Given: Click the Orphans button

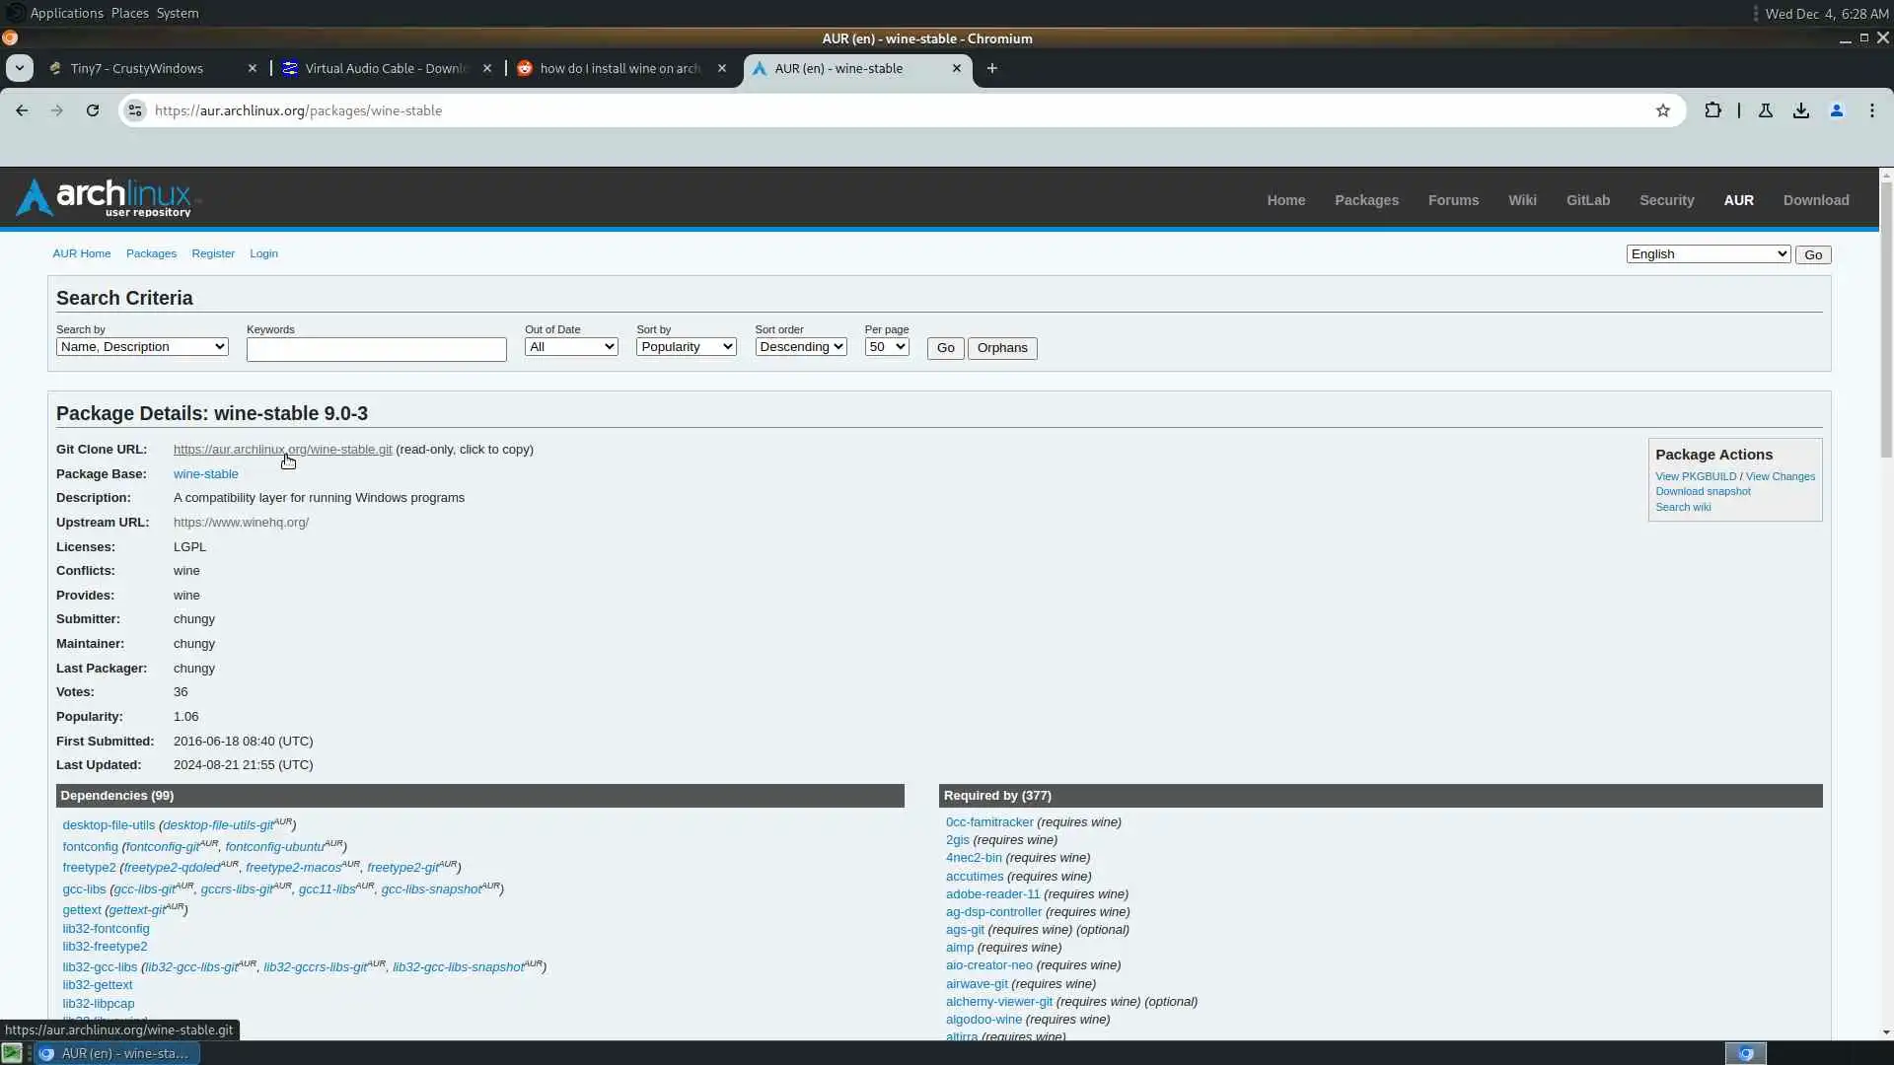Looking at the screenshot, I should [1001, 348].
